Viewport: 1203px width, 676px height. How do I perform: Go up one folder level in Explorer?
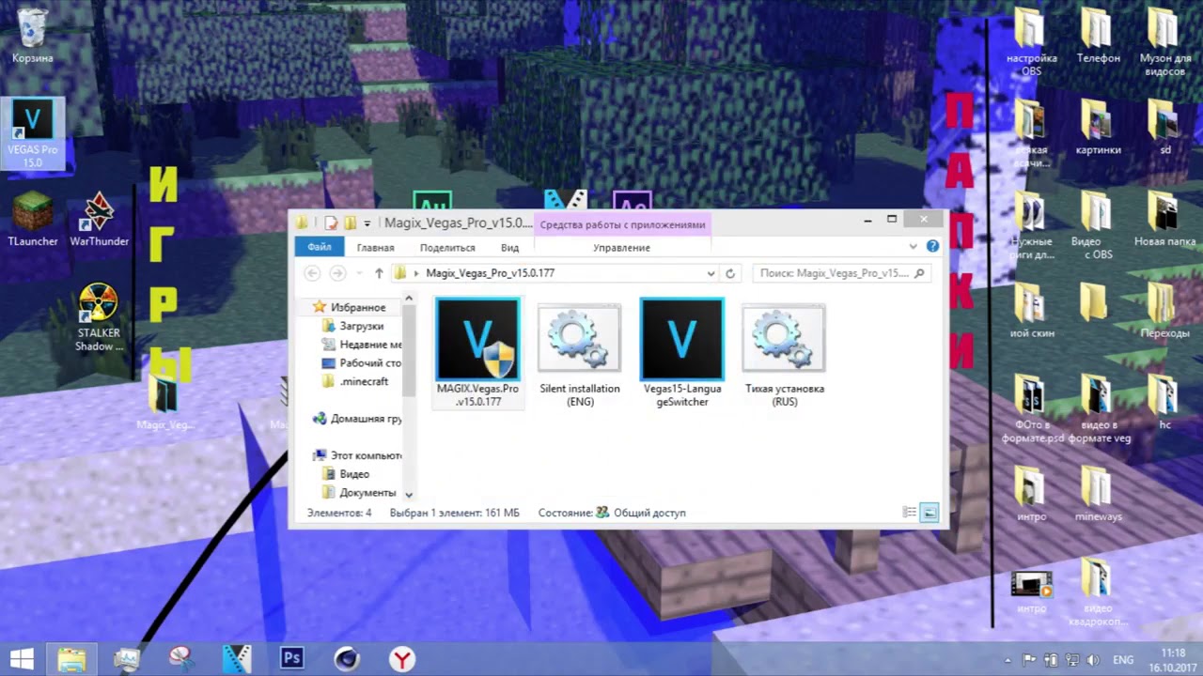coord(379,273)
